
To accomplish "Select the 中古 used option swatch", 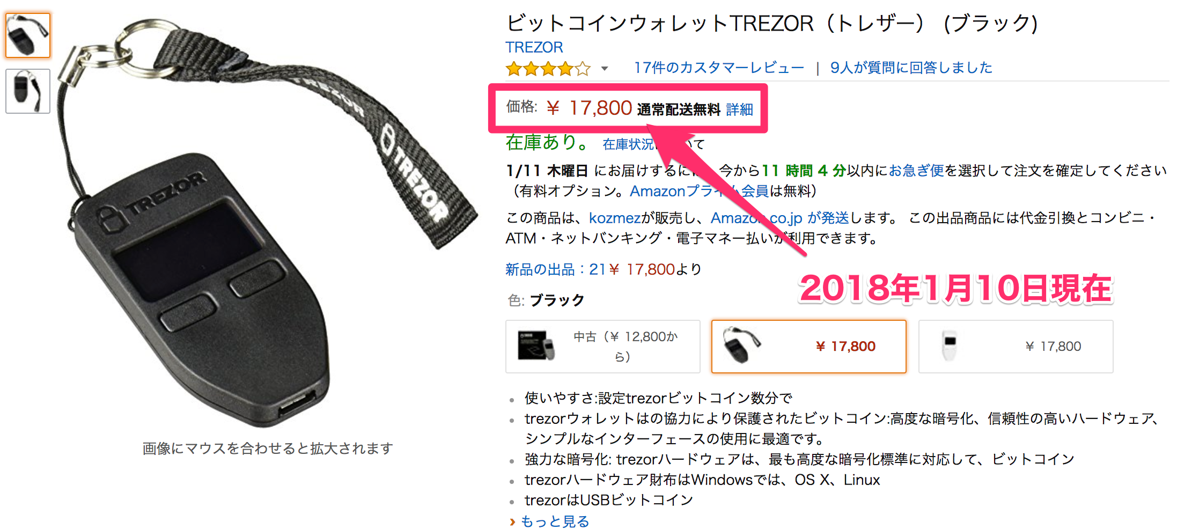I will (x=603, y=347).
